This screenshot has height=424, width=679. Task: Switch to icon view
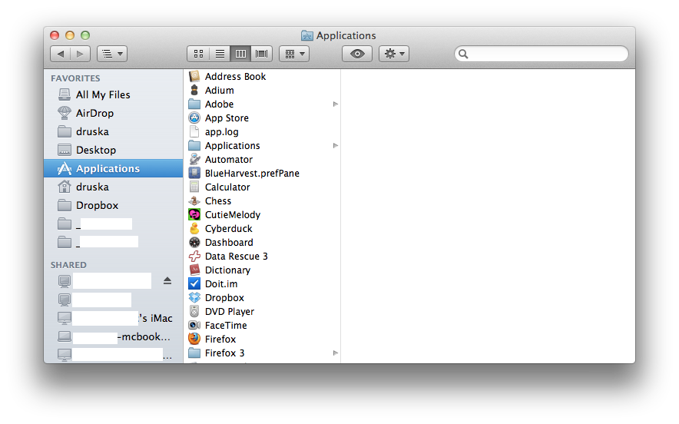[x=198, y=54]
